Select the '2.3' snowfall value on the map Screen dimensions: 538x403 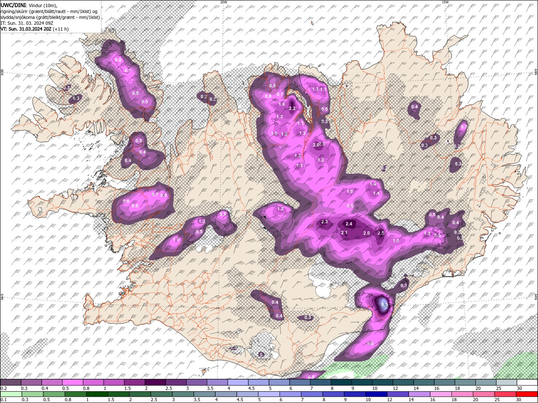pos(324,222)
